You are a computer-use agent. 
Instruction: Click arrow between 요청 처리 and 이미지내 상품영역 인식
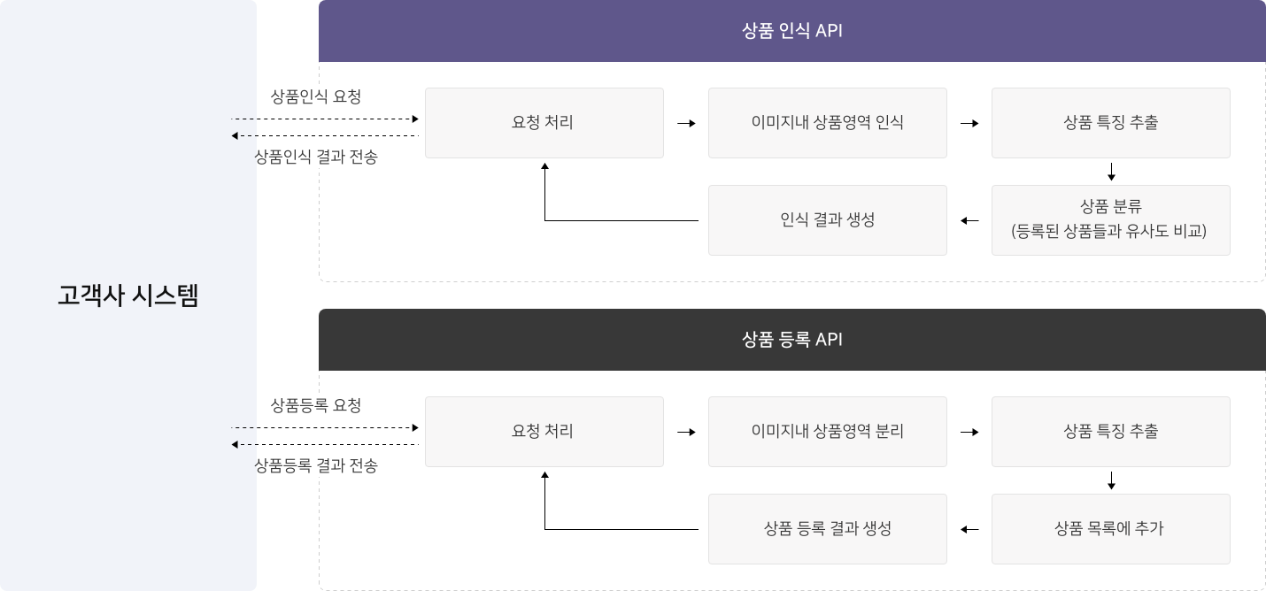(x=686, y=123)
